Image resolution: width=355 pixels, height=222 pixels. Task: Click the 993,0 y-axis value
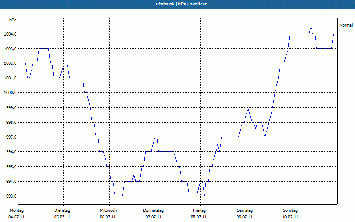click(11, 196)
